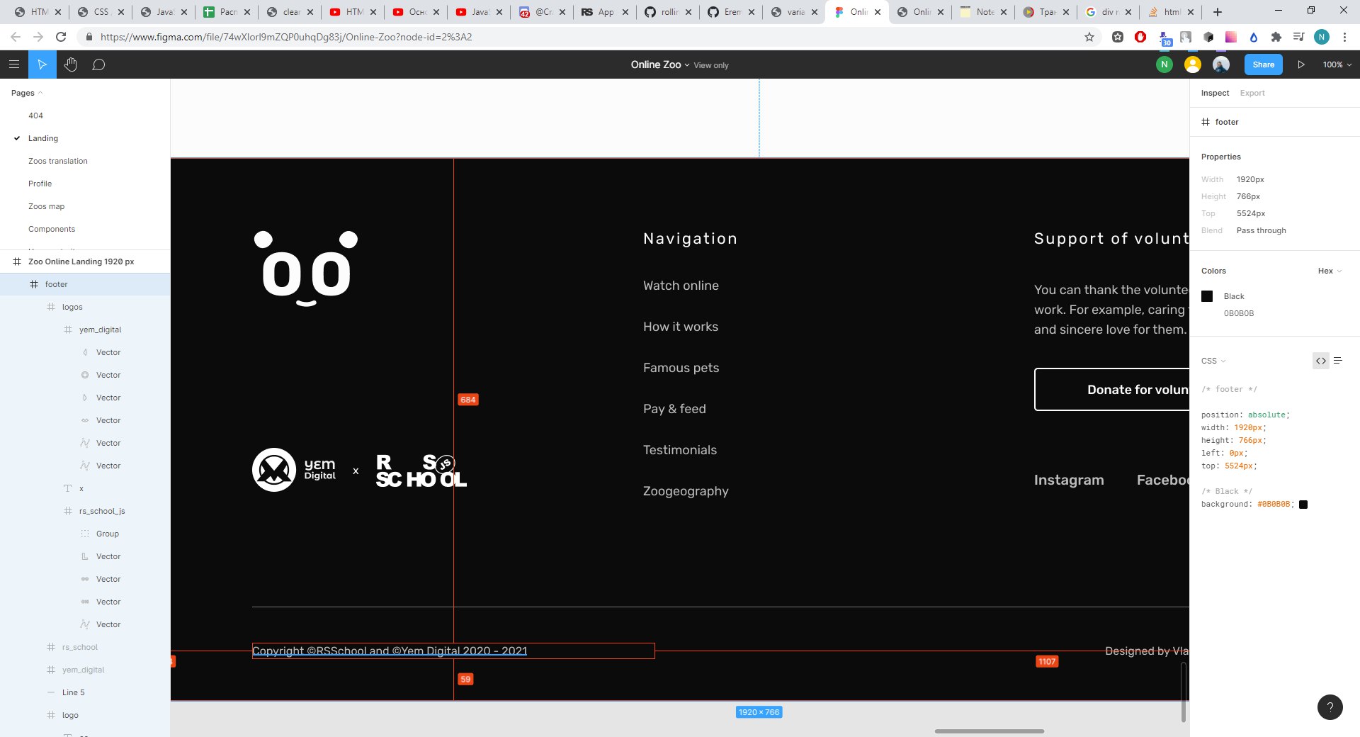Switch to the Profile page
This screenshot has width=1360, height=737.
85,184
